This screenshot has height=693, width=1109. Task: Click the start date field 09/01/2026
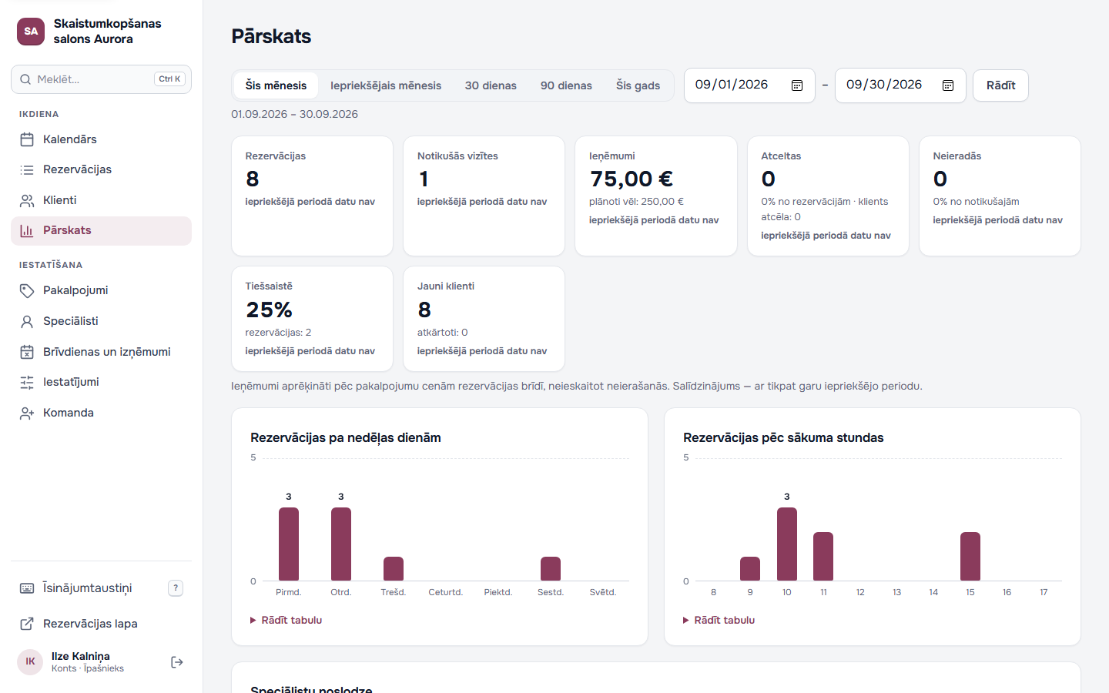pyautogui.click(x=749, y=85)
